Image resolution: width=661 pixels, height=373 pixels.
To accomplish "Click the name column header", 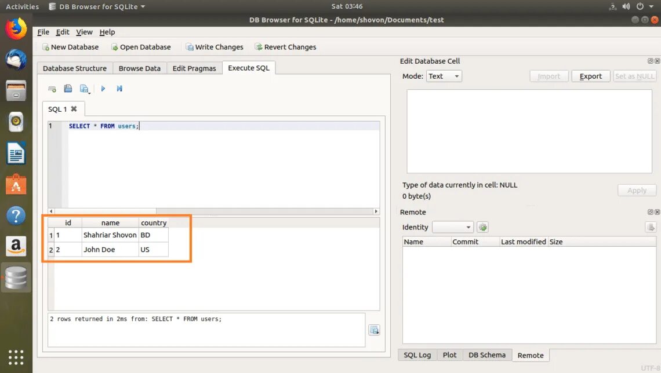I will [110, 223].
